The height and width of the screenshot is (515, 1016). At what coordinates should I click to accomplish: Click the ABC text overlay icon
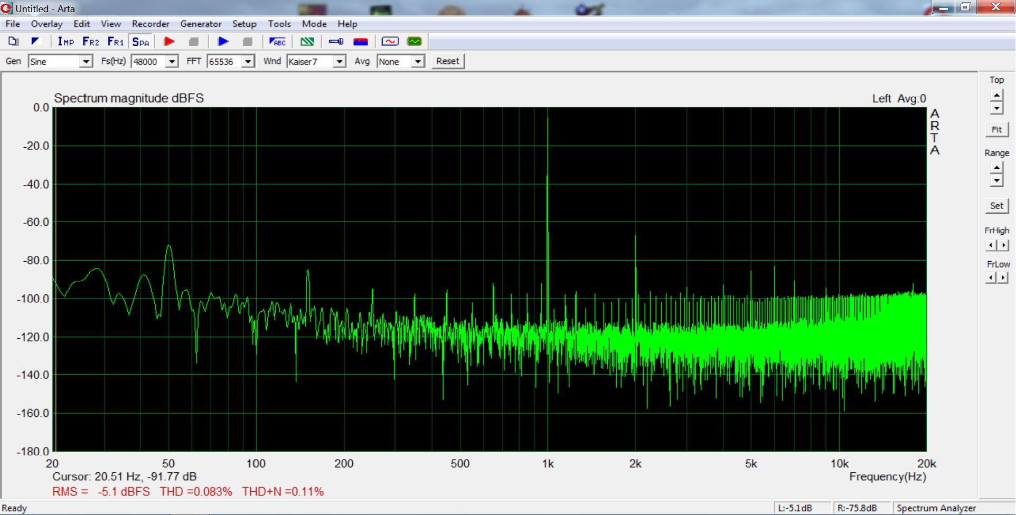277,41
